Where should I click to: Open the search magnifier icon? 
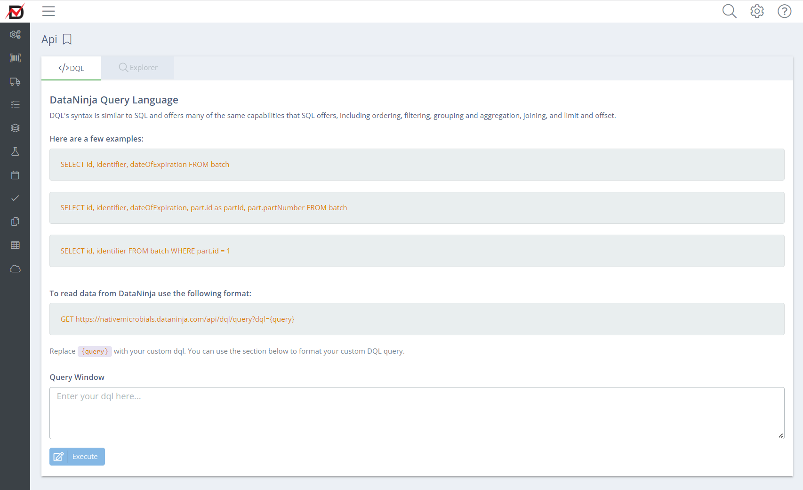[729, 11]
